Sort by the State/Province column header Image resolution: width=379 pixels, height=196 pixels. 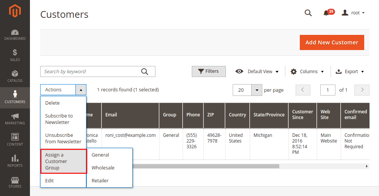click(269, 116)
